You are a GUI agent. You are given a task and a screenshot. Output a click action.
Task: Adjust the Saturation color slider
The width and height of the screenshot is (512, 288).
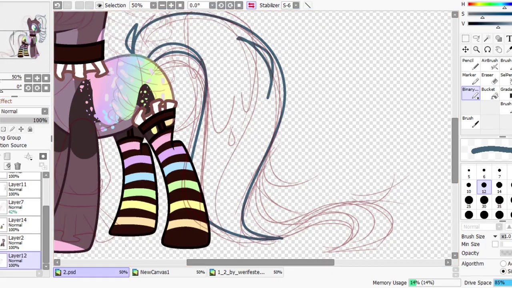click(x=490, y=14)
